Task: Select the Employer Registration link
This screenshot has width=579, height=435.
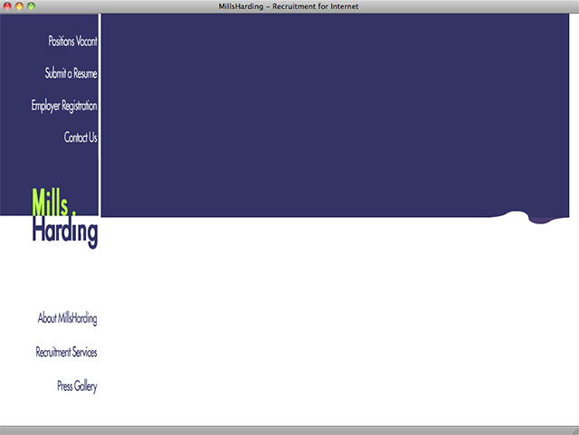Action: click(64, 106)
